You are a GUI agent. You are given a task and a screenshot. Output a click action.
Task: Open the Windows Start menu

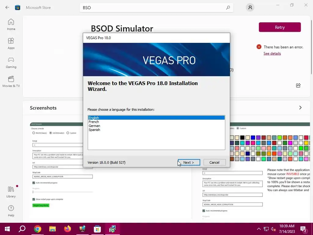tap(7, 229)
